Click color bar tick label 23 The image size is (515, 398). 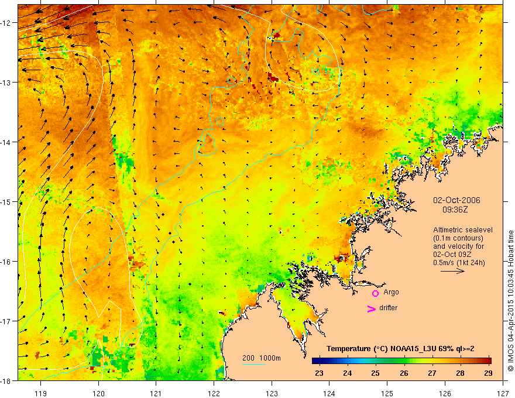pos(319,373)
